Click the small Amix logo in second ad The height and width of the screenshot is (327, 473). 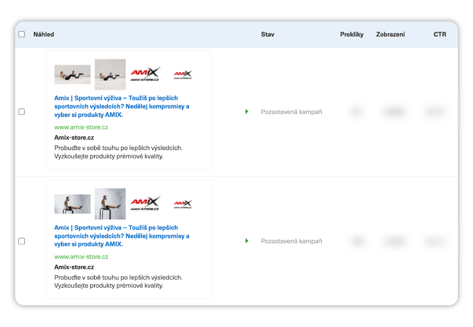[183, 204]
